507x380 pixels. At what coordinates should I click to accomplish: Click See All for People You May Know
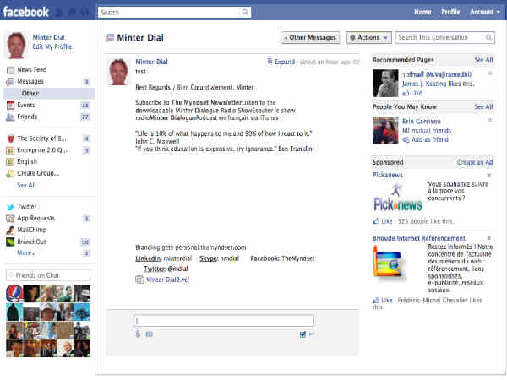tap(483, 106)
